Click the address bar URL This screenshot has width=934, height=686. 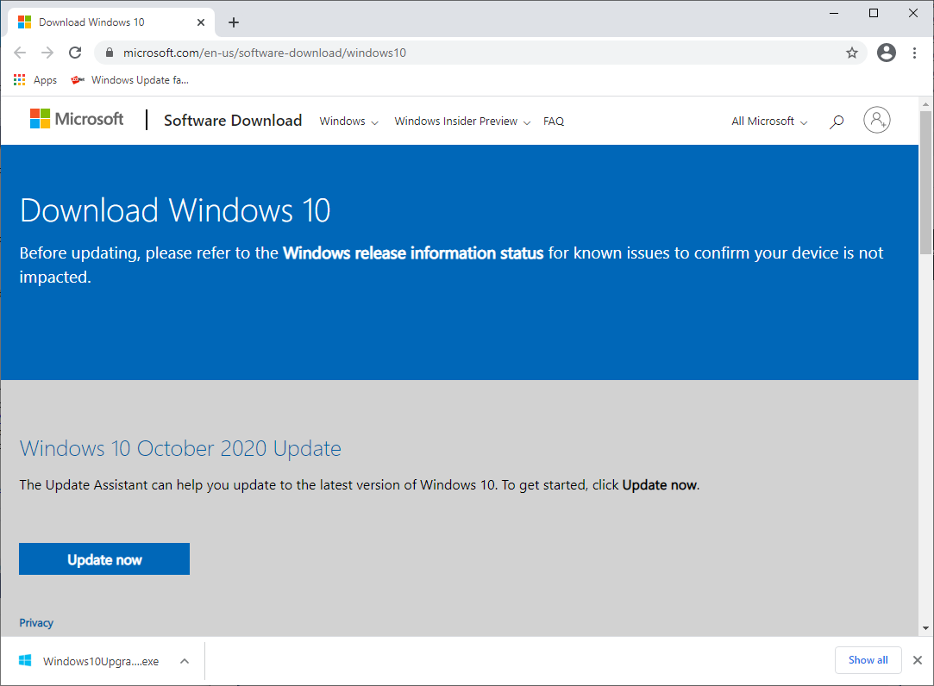[265, 53]
